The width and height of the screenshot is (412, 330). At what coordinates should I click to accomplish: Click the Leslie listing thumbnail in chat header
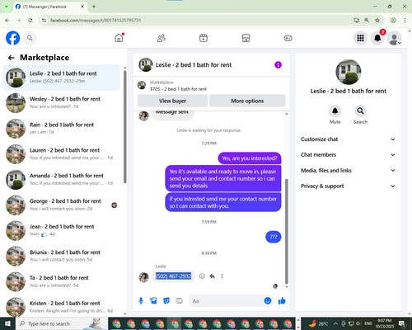pyautogui.click(x=146, y=64)
